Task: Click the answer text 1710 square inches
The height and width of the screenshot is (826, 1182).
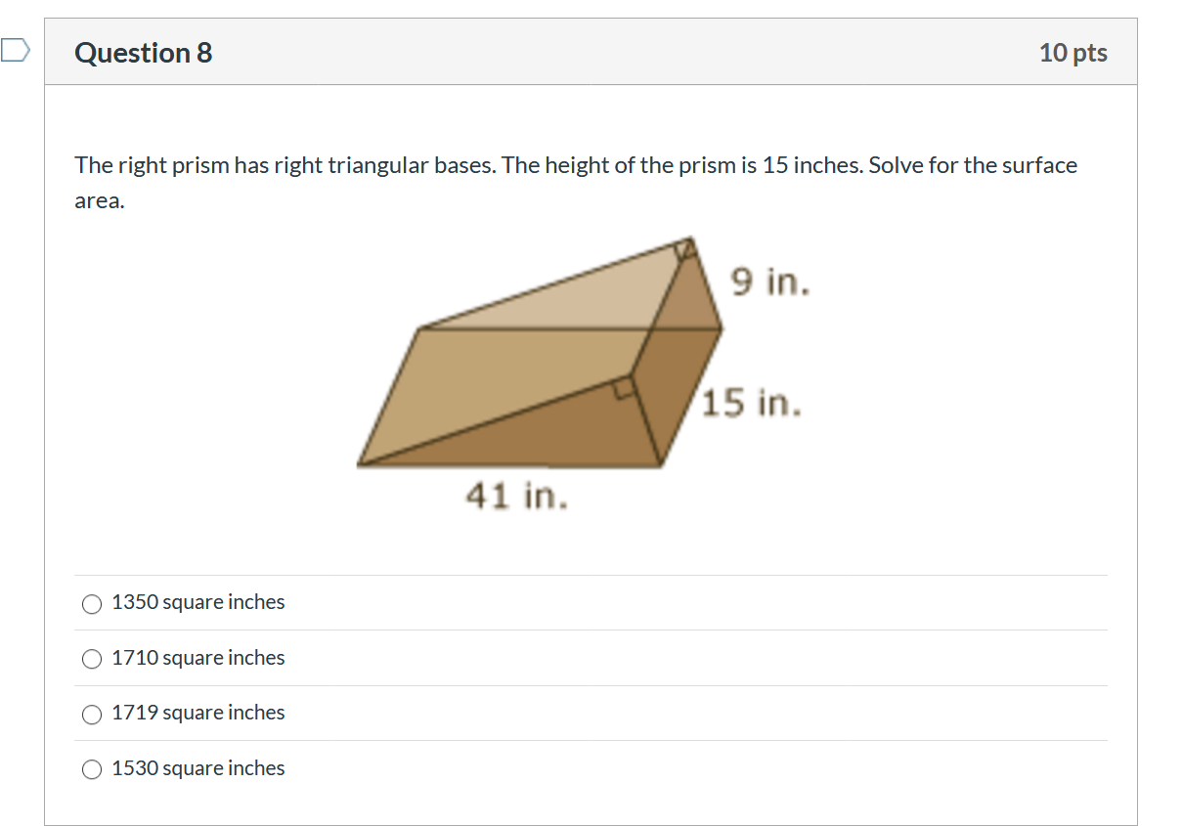Action: click(197, 658)
